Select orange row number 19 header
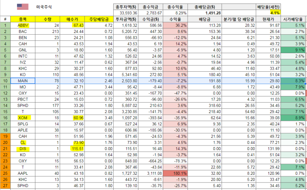The image size is (307, 190). pyautogui.click(x=5, y=136)
